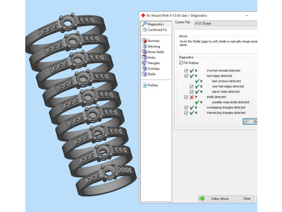Image resolution: width=282 pixels, height=212 pixels.
Task: Go to the Diagnostics page
Action: coord(156,24)
